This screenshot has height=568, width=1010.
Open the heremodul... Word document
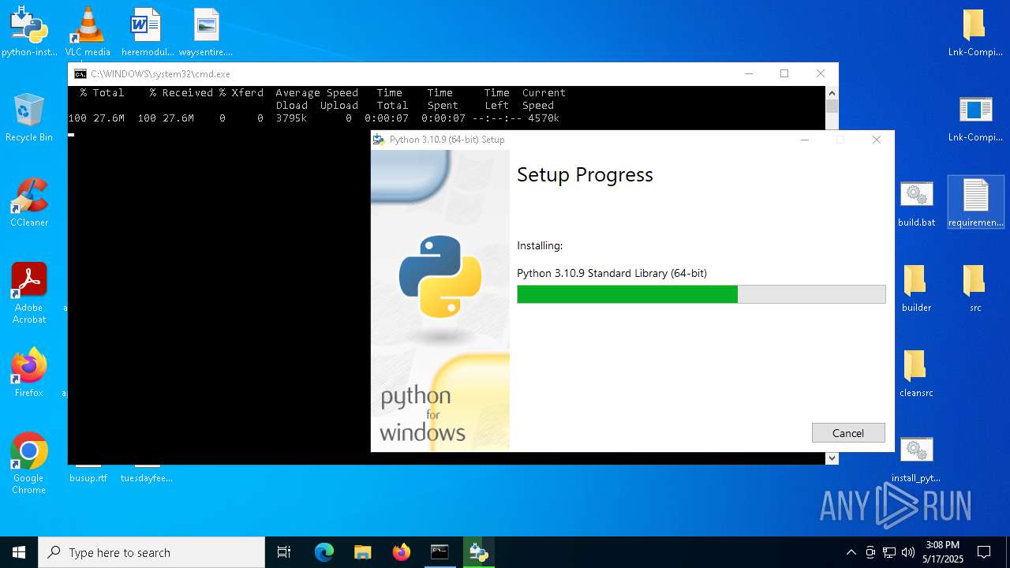point(147,32)
